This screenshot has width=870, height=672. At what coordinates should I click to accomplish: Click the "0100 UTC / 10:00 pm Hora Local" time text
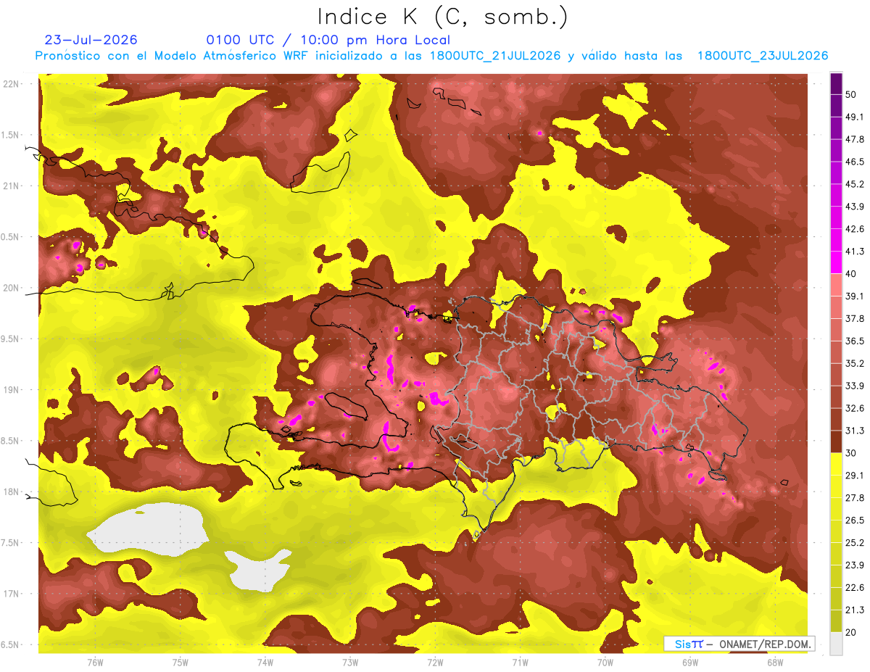point(328,40)
